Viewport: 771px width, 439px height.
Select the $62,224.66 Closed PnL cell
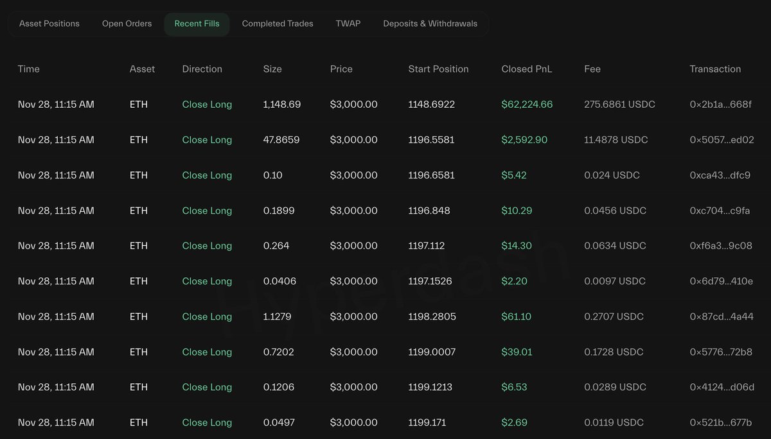[x=527, y=105]
